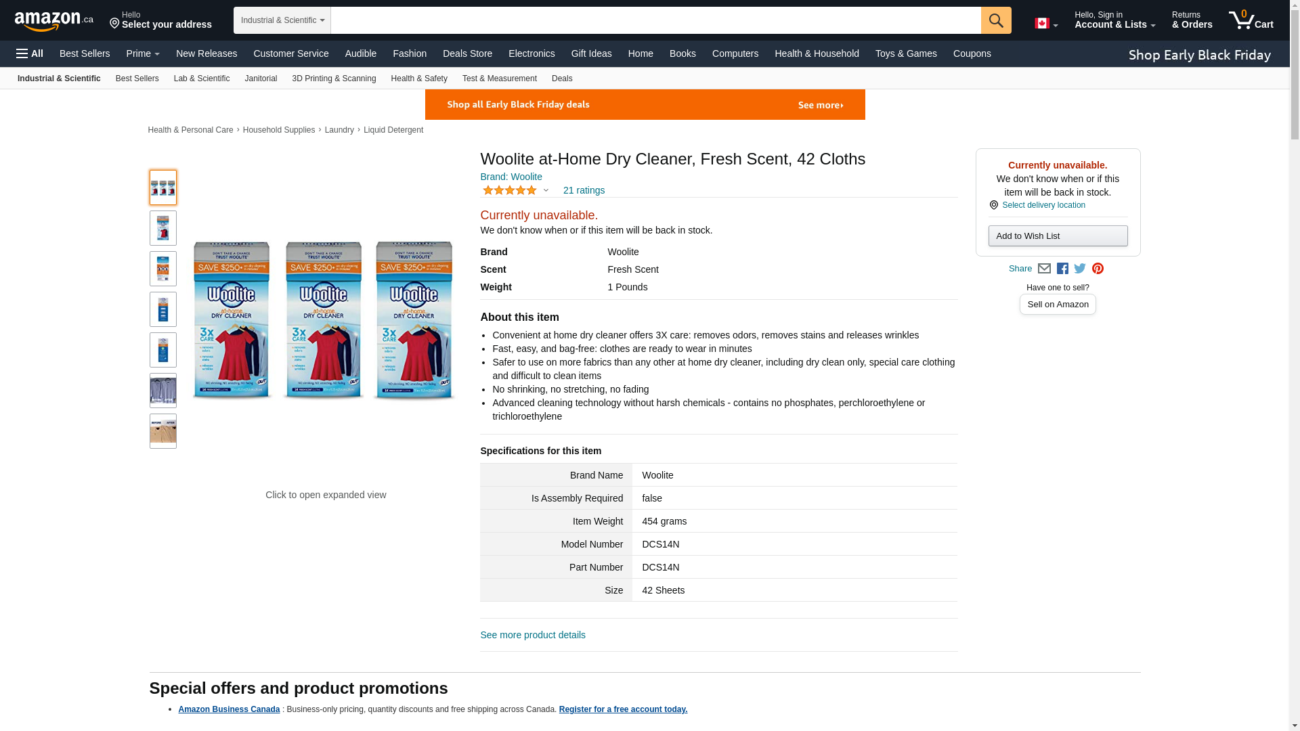Share product via email icon
The image size is (1300, 731).
click(x=1044, y=269)
